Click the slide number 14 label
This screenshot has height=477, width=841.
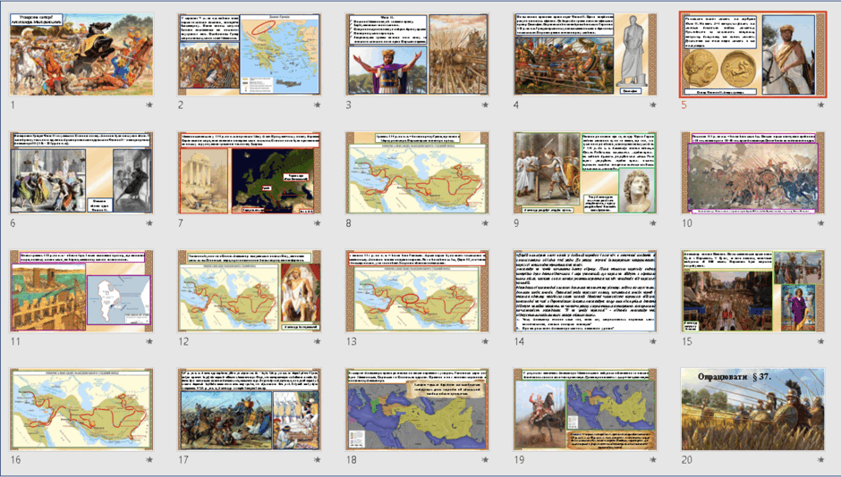[519, 341]
